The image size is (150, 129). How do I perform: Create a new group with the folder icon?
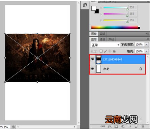coord(129,126)
